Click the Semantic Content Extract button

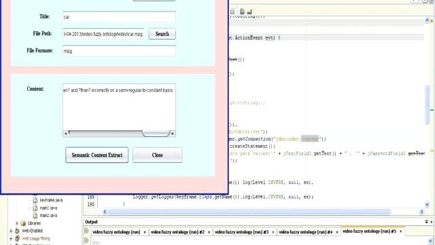(97, 155)
